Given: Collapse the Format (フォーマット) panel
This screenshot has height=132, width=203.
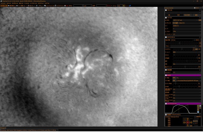Looking at the screenshot, I should (166, 18).
